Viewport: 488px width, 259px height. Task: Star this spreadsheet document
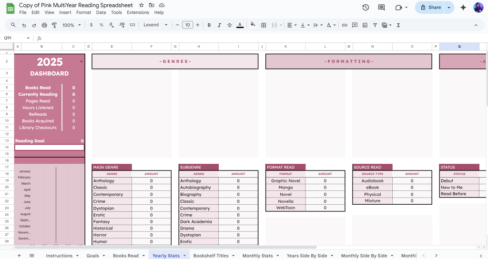[141, 5]
